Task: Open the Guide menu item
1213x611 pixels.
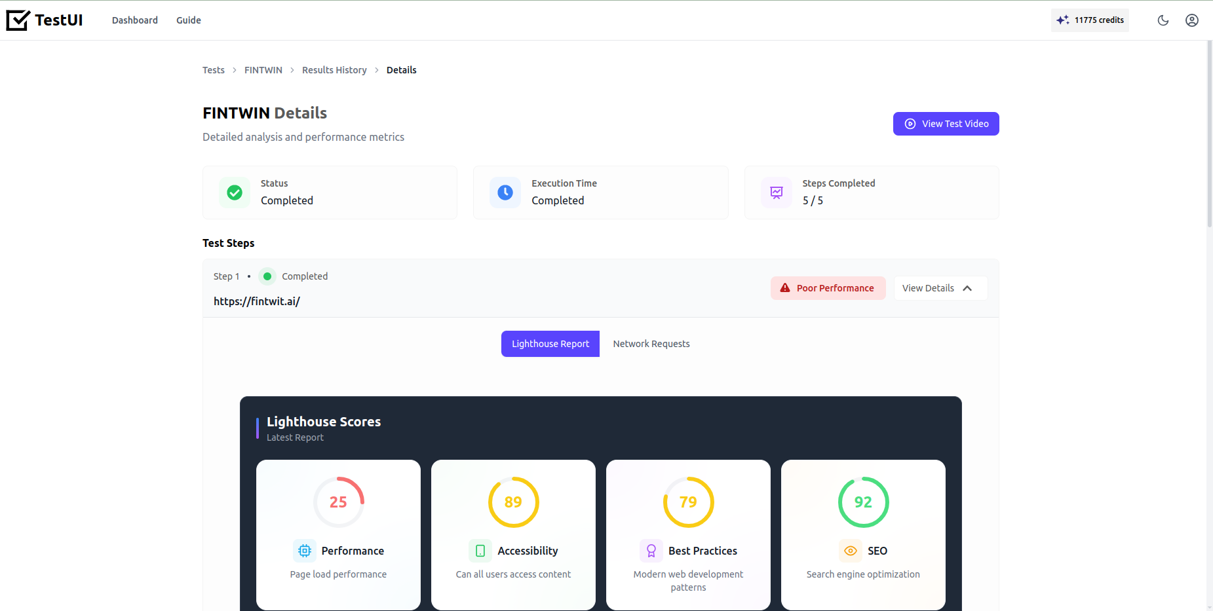Action: [189, 20]
